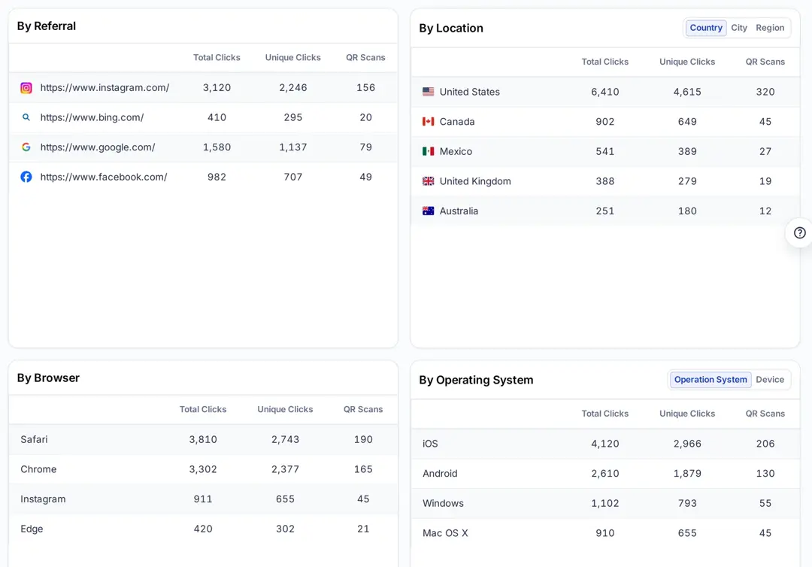Click the By Operating System panel title
Viewport: 812px width, 567px height.
coord(476,380)
